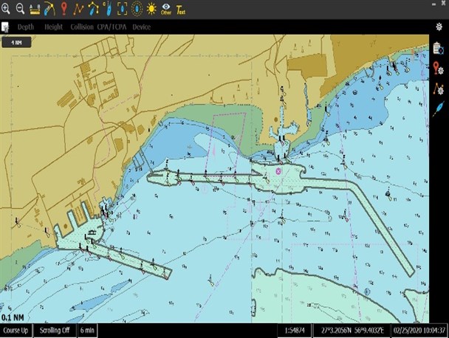Click the zoom in magnifier icon

pyautogui.click(x=6, y=9)
